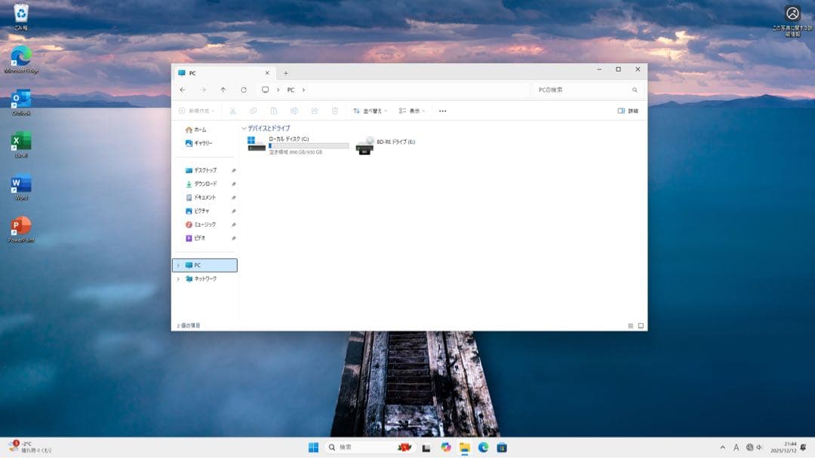Open the 表示 (View) dropdown

412,111
